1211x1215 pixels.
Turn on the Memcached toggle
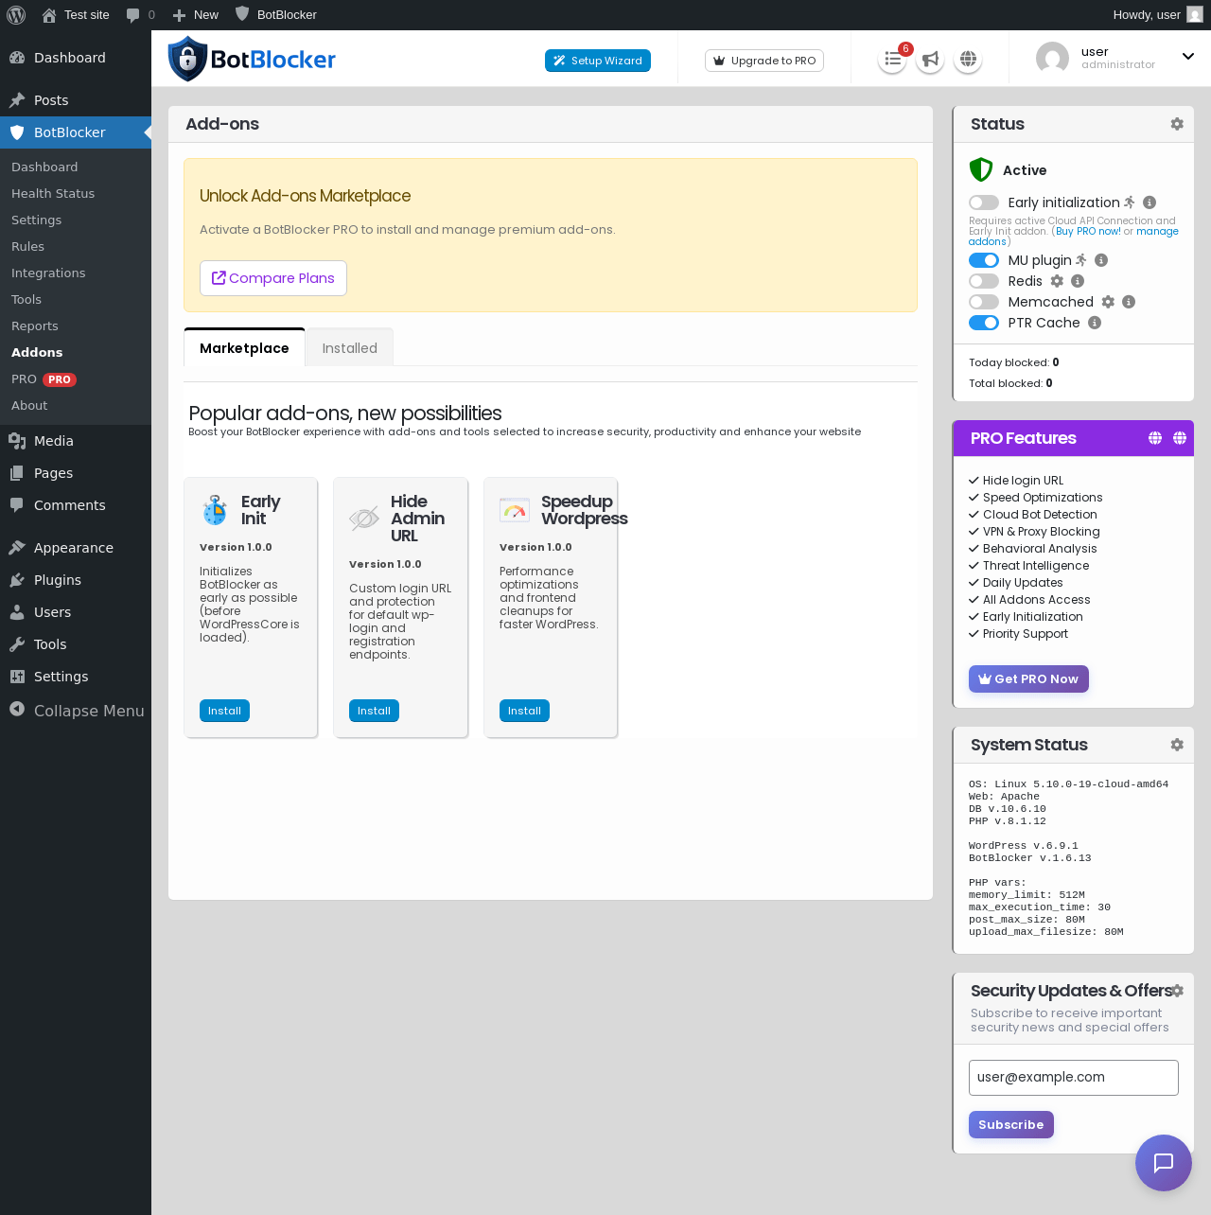(984, 302)
